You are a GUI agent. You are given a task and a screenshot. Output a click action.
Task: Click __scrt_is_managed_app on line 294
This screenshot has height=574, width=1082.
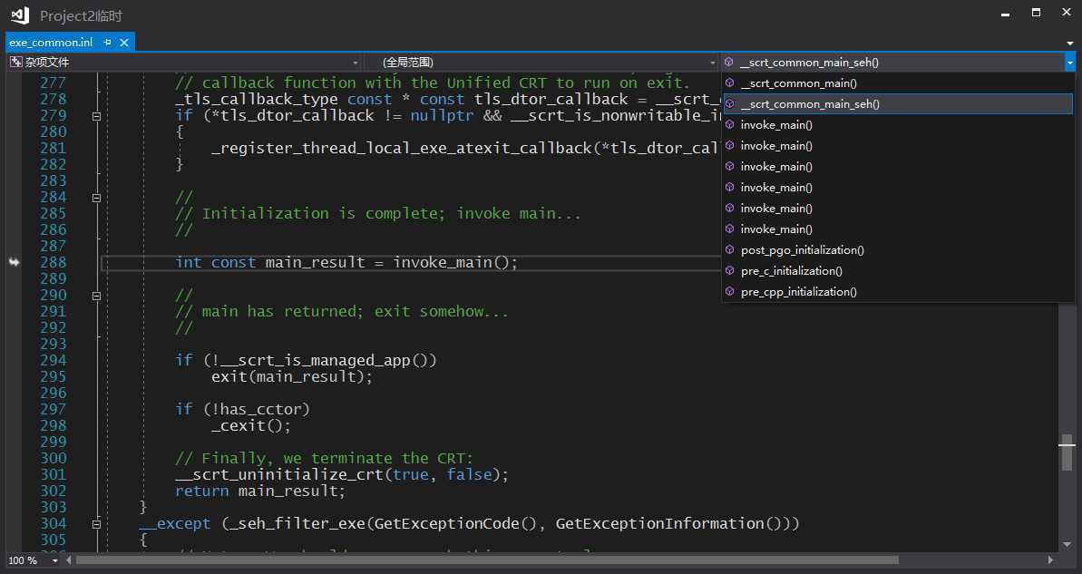coord(316,360)
